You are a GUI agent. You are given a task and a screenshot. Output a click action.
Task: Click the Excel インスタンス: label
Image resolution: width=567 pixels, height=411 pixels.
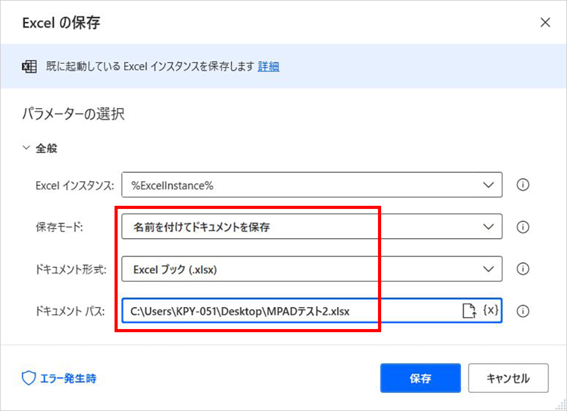75,185
